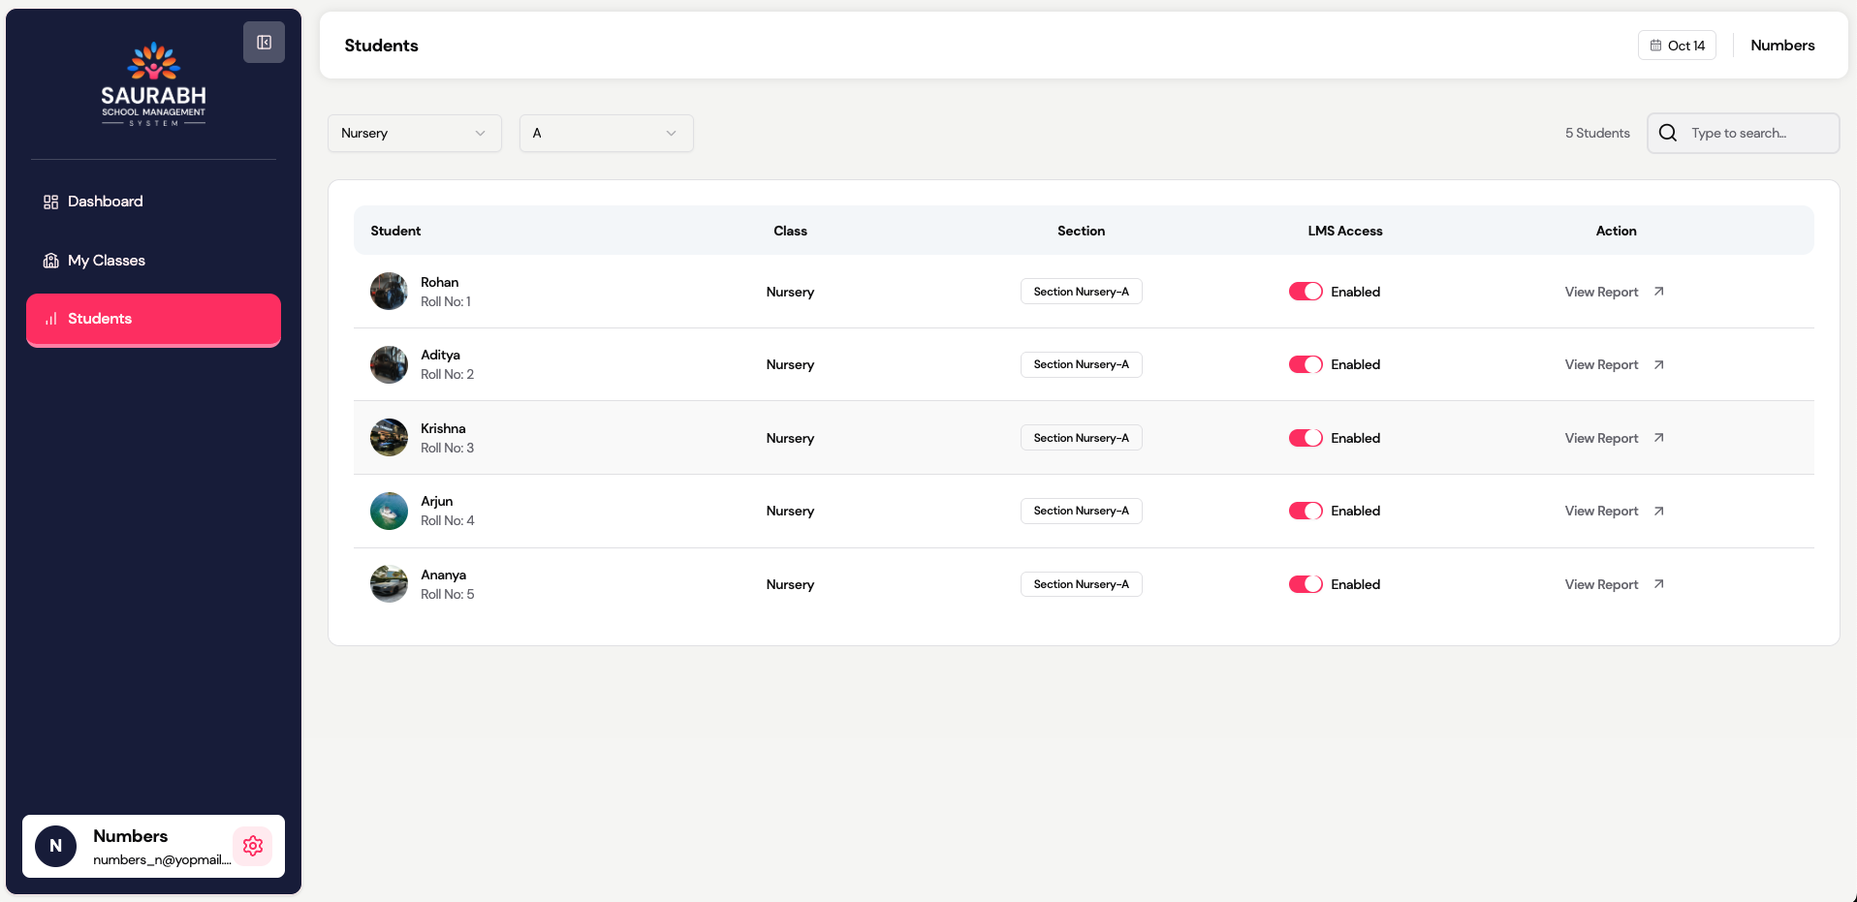This screenshot has width=1857, height=902.
Task: Turn off Arjun's LMS access switch
Action: [1305, 511]
